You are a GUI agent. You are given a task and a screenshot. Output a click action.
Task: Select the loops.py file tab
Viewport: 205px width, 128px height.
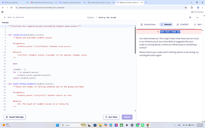pos(5,23)
